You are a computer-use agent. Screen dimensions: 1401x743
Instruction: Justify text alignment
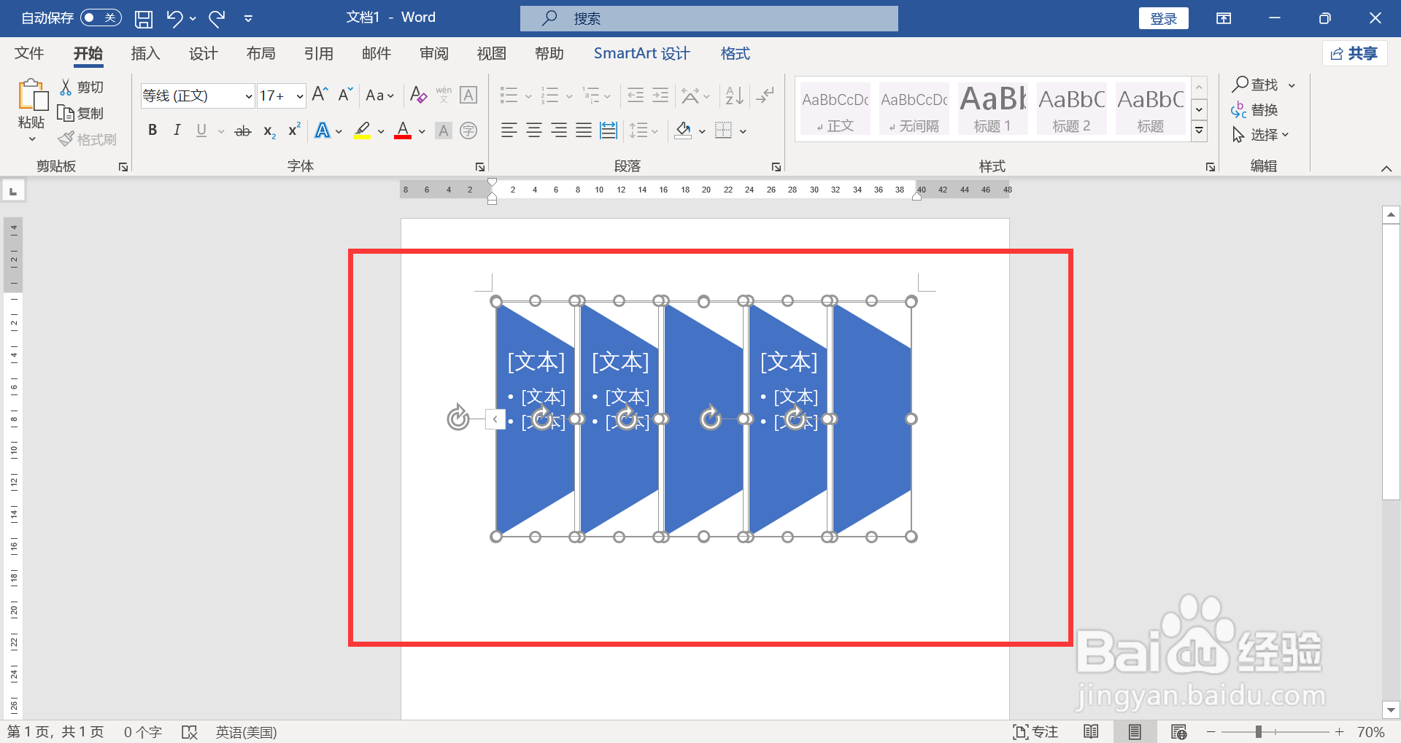tap(583, 131)
